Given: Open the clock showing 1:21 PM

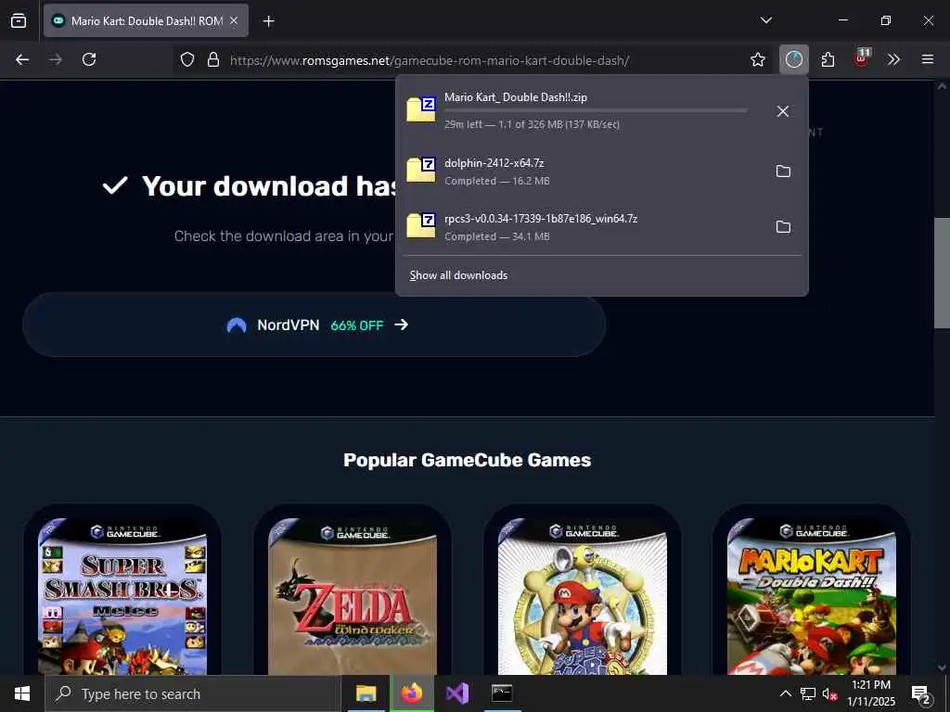Looking at the screenshot, I should (x=871, y=693).
